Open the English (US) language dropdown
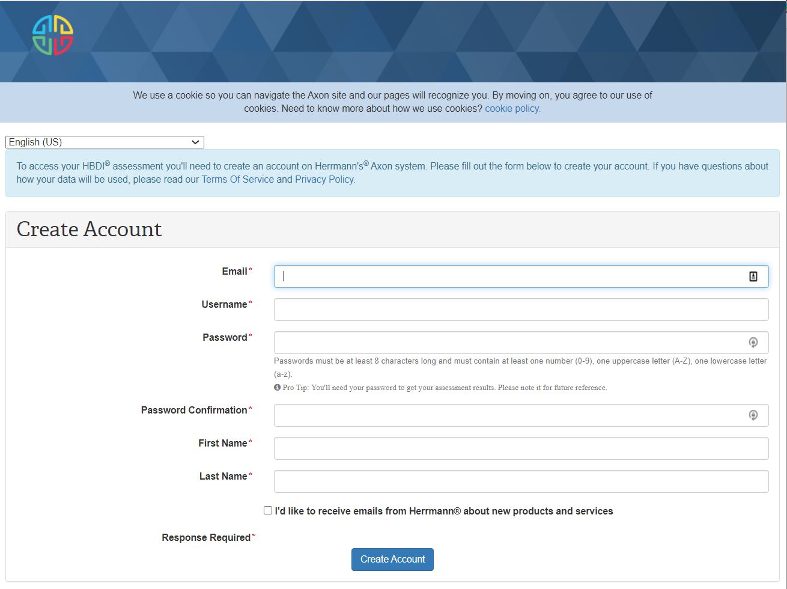This screenshot has height=589, width=787. [x=105, y=142]
